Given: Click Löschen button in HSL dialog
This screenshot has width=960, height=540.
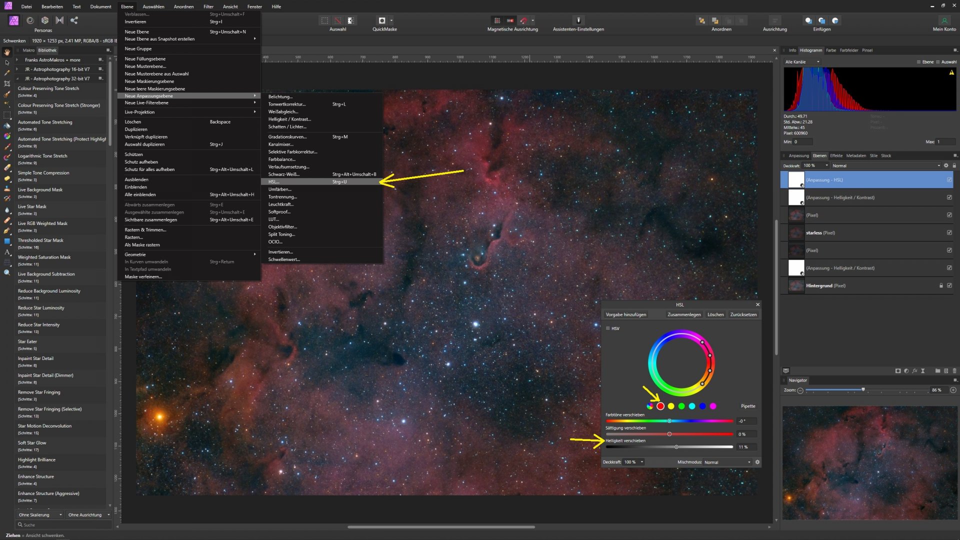Looking at the screenshot, I should pos(715,314).
